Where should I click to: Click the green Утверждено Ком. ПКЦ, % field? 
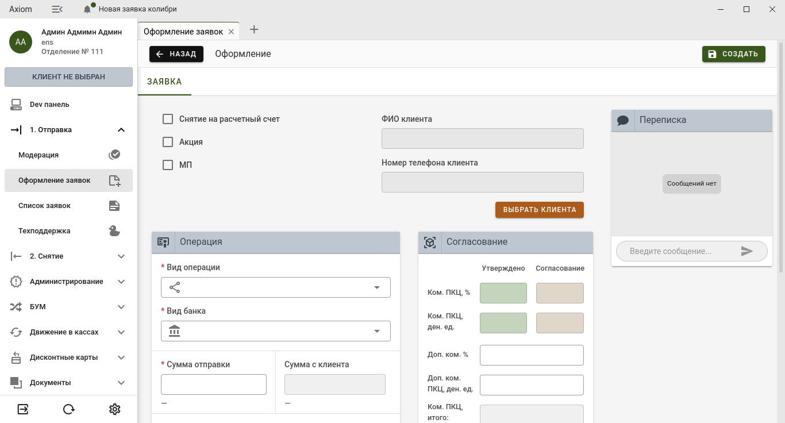tap(503, 293)
